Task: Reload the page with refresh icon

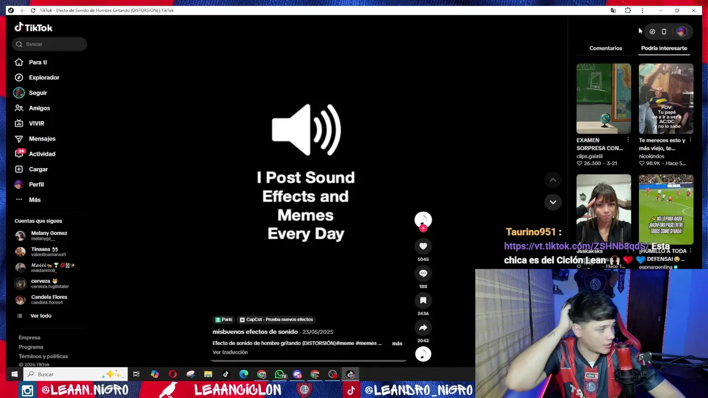Action: point(33,11)
